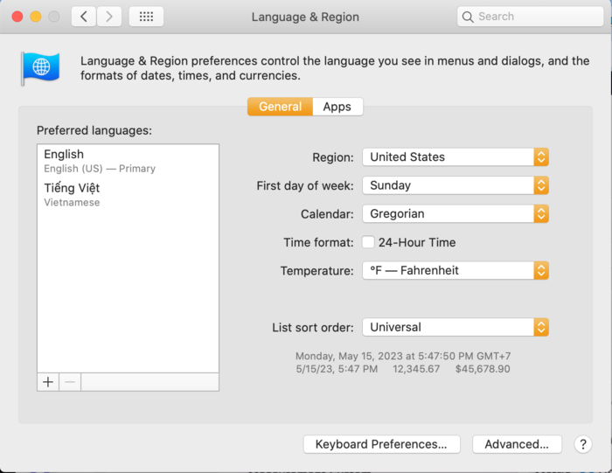Click in the Search field
This screenshot has width=612, height=473.
[x=530, y=17]
